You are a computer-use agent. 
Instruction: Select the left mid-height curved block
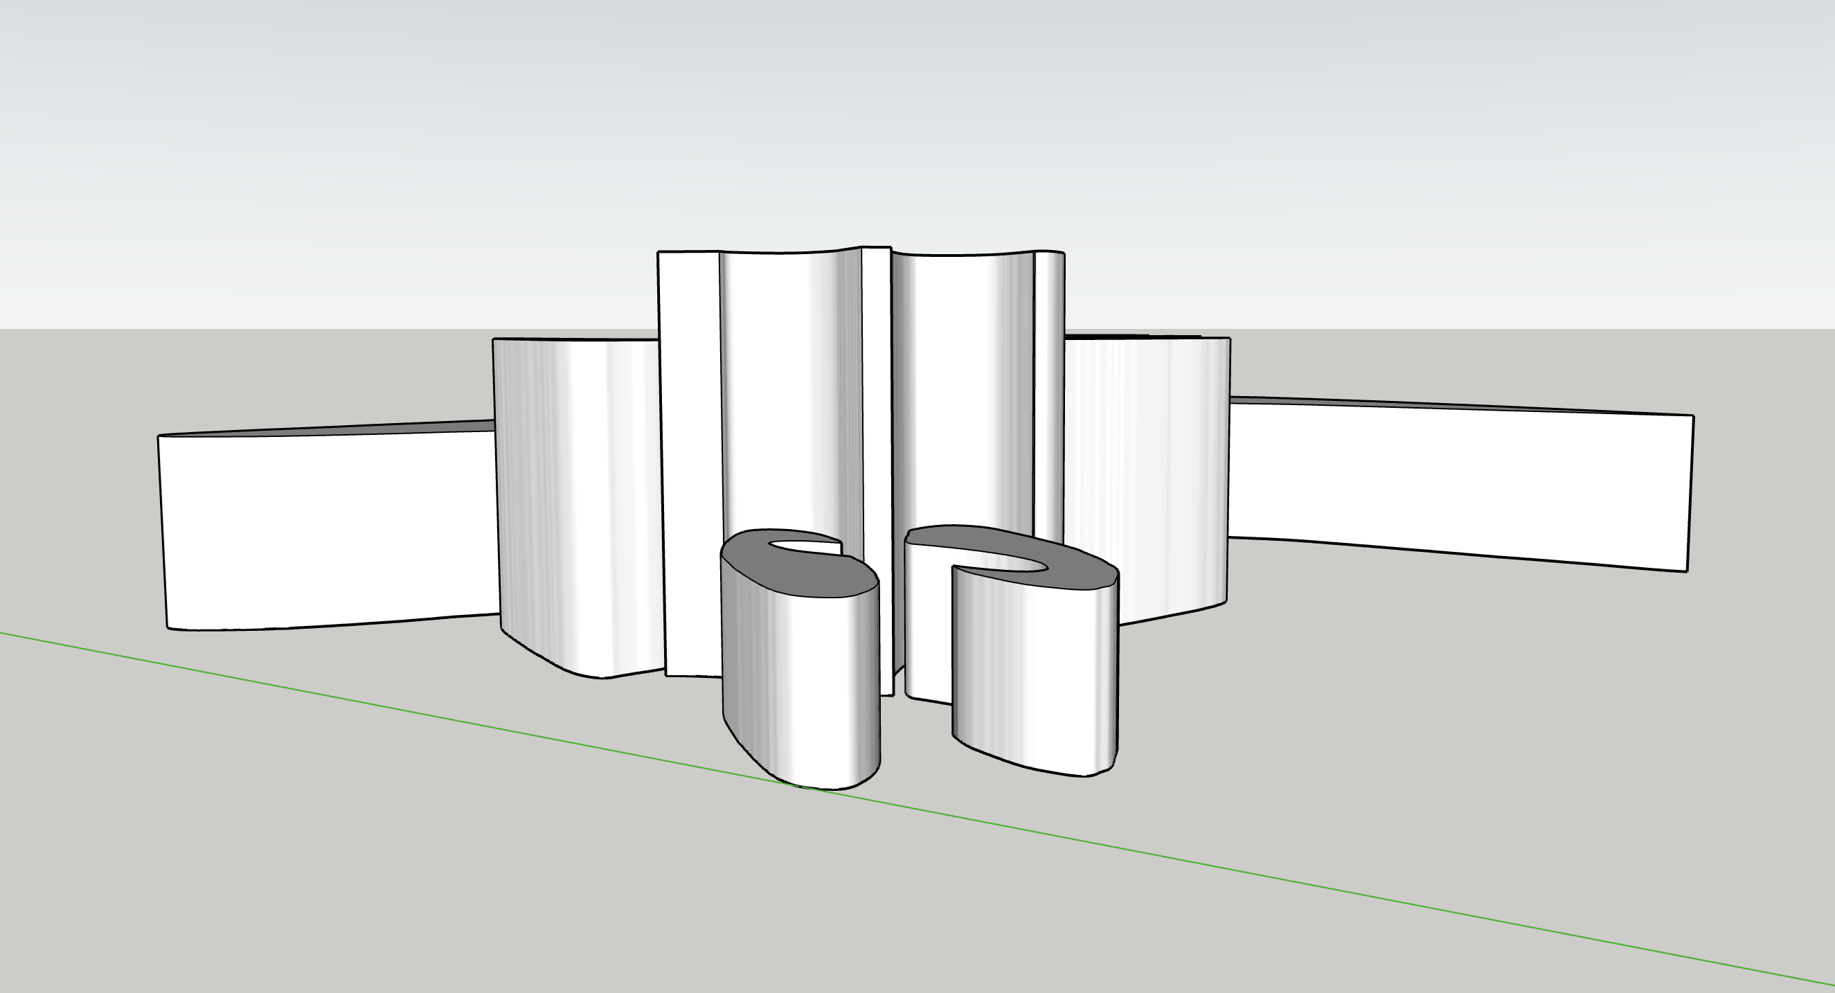pyautogui.click(x=577, y=499)
